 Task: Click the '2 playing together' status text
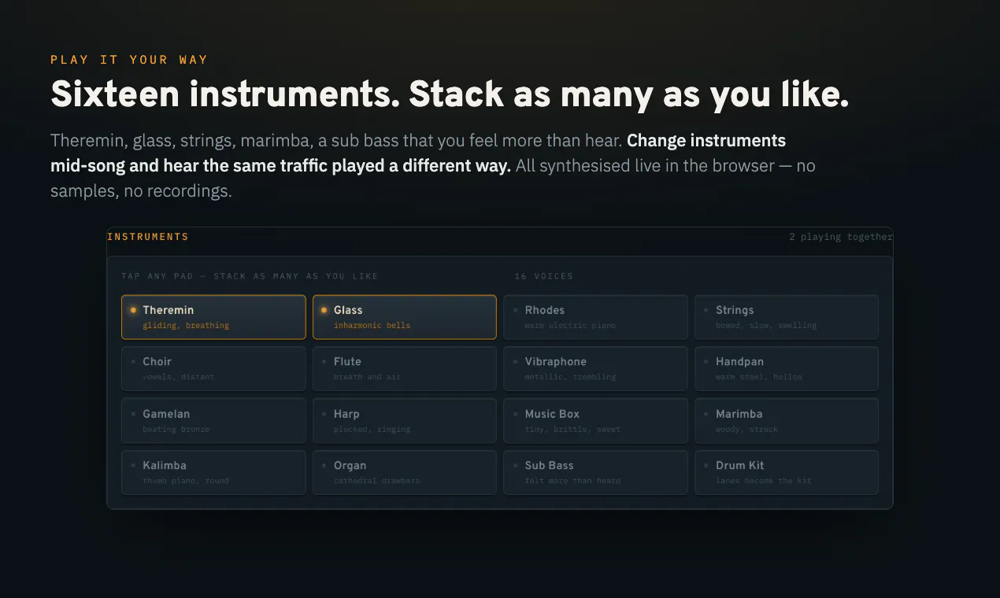click(x=841, y=237)
